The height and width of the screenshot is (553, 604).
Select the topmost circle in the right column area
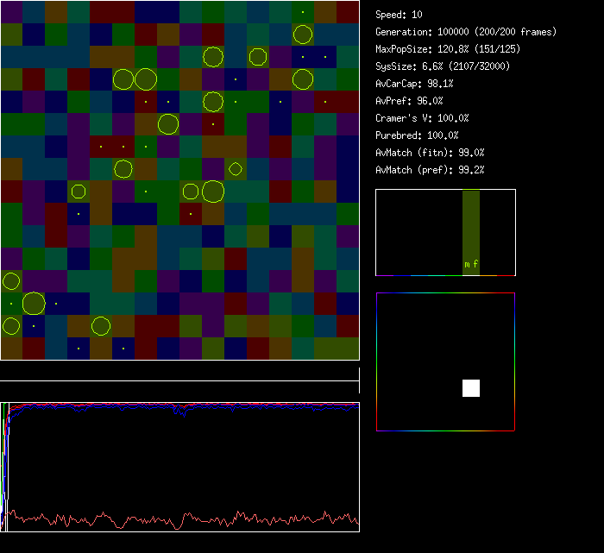(302, 35)
